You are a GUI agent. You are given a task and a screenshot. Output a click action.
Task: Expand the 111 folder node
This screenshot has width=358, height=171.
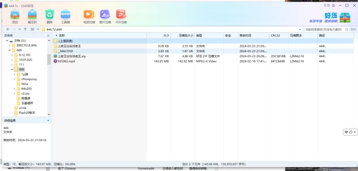(12, 65)
